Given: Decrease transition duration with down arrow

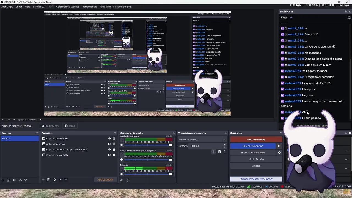Looking at the screenshot, I should (225, 147).
